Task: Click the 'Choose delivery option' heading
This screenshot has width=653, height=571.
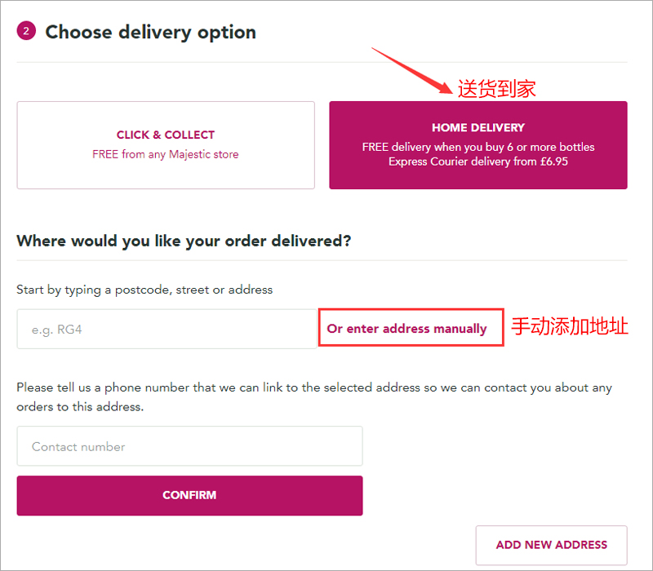Action: pos(151,33)
